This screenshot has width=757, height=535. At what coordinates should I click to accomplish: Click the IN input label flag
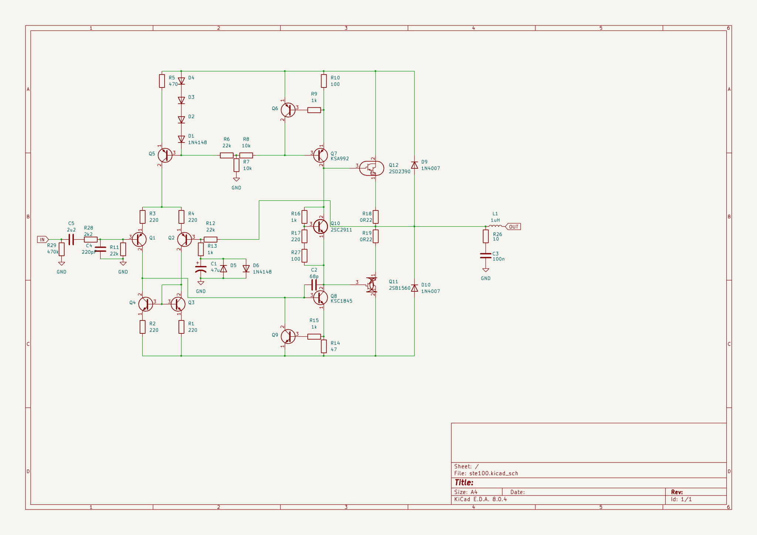click(43, 240)
